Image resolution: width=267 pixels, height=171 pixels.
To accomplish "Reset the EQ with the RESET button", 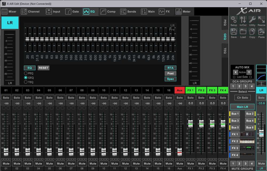I will pyautogui.click(x=43, y=68).
